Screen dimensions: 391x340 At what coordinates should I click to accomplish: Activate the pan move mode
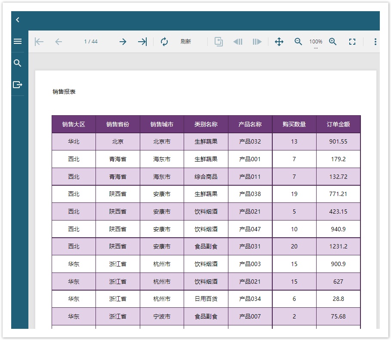[x=279, y=42]
